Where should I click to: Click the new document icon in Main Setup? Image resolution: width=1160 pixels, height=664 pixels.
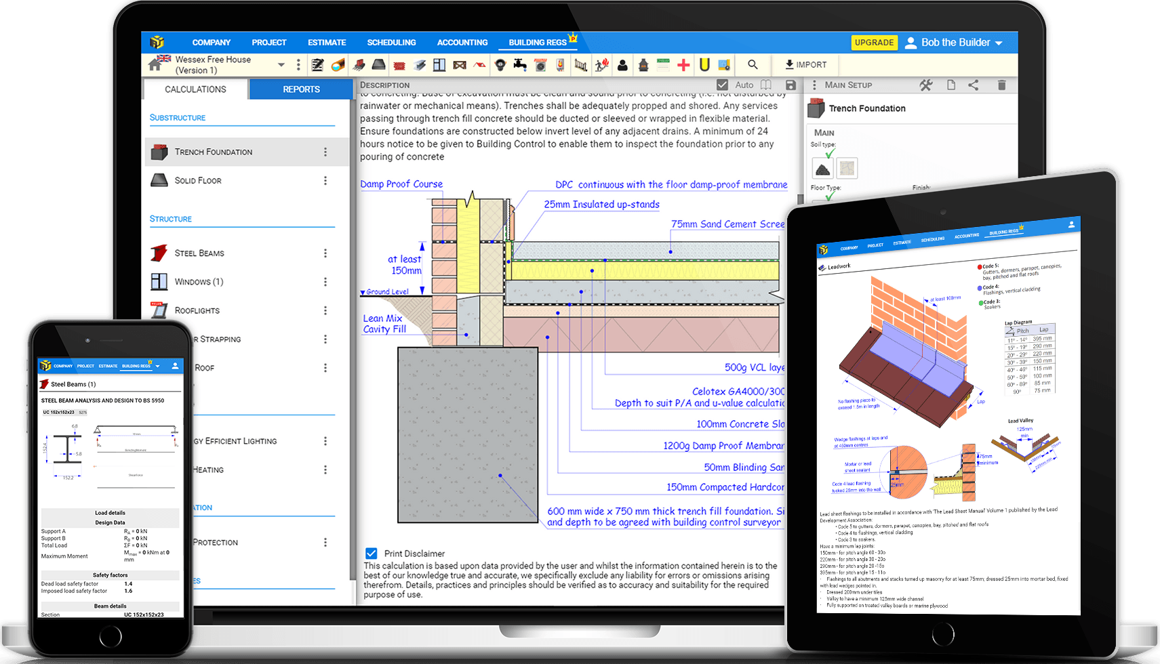click(951, 85)
